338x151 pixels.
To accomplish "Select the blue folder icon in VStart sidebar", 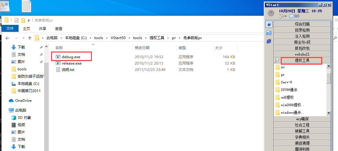I will click(x=269, y=32).
